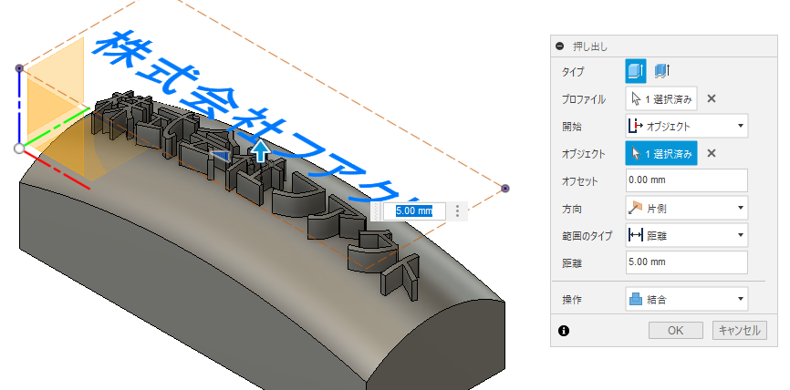Open the 操作 dropdown showing 結合
This screenshot has width=790, height=390.
pos(687,300)
